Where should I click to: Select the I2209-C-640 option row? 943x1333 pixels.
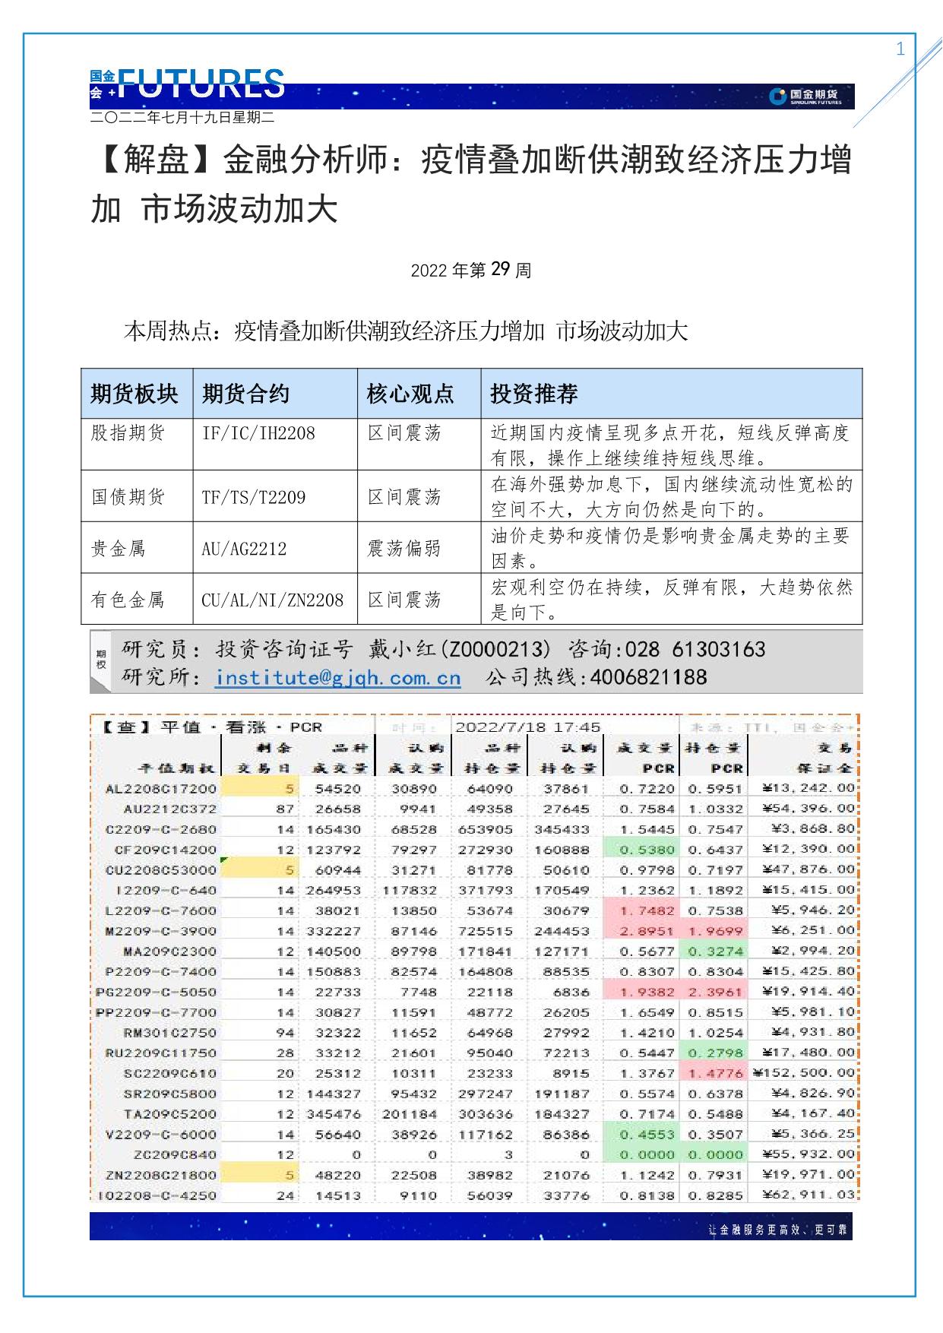pyautogui.click(x=475, y=891)
